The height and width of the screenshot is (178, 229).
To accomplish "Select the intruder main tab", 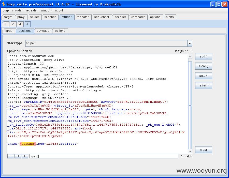I will (x=66, y=17).
